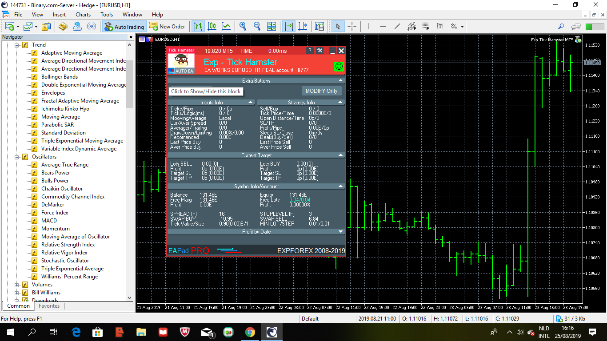The width and height of the screenshot is (607, 341).
Task: Collapse the Extra Buttons block
Action: click(x=341, y=81)
